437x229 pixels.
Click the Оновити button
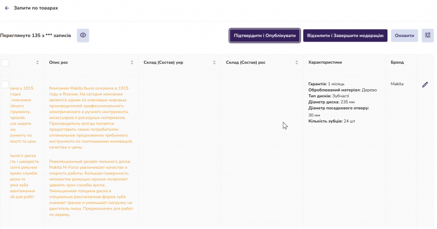point(405,36)
